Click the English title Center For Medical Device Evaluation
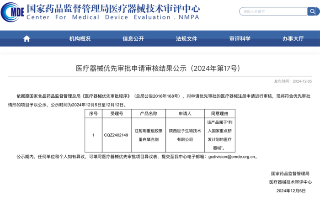Screen dimensions: 320x201 [112, 17]
